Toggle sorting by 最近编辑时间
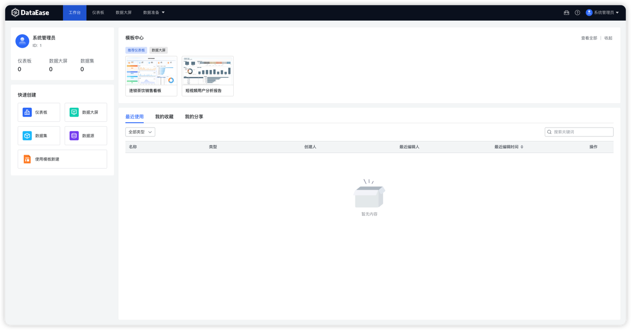This screenshot has width=631, height=330. (x=508, y=146)
